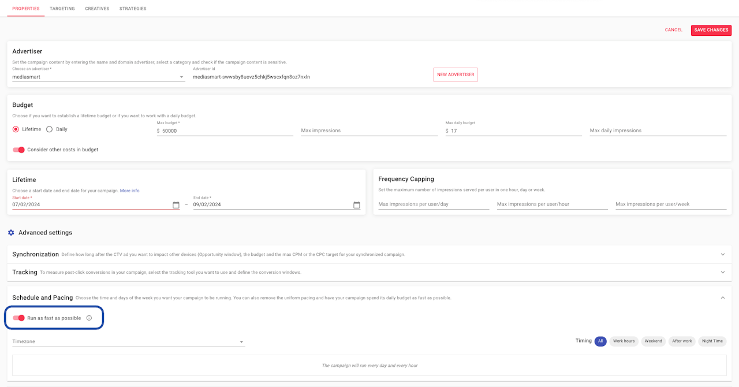Viewport: 739px width, 387px height.
Task: Open the Timezone dropdown
Action: (128, 342)
